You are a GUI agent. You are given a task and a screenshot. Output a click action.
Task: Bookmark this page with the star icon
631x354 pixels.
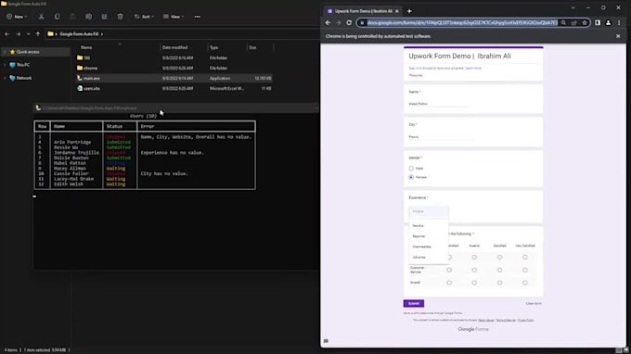tap(585, 23)
